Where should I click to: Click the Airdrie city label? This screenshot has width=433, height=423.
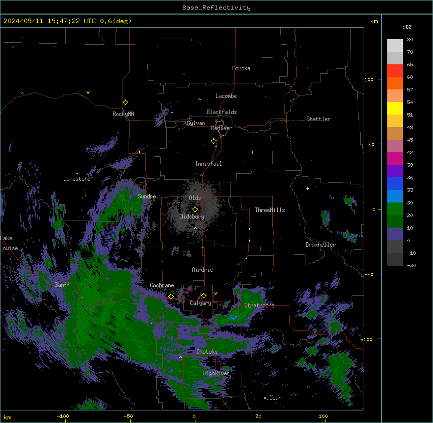click(202, 270)
